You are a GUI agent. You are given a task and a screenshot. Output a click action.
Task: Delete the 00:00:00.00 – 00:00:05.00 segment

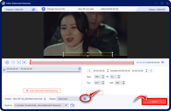(x=80, y=69)
